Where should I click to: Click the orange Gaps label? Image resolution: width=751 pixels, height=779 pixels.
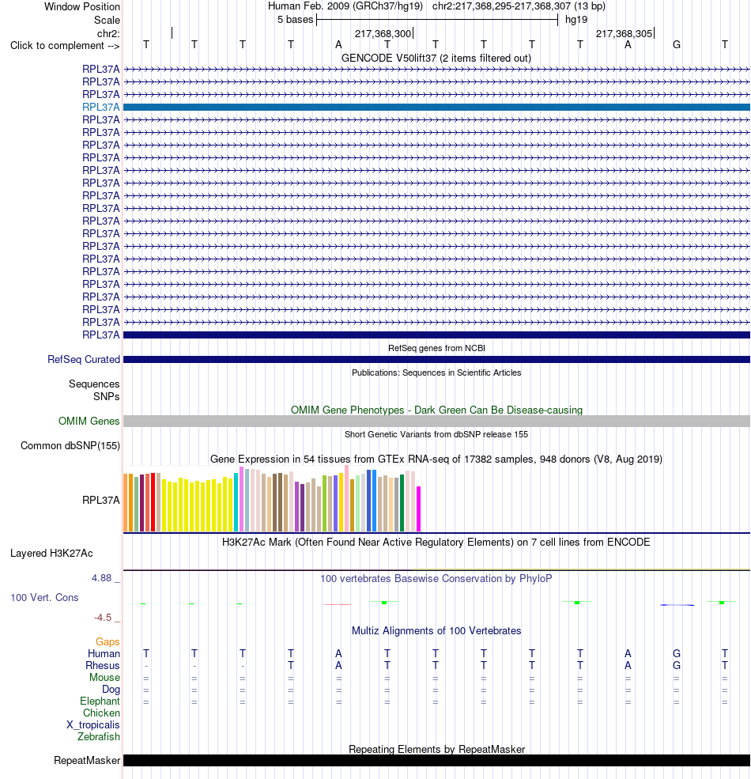108,641
